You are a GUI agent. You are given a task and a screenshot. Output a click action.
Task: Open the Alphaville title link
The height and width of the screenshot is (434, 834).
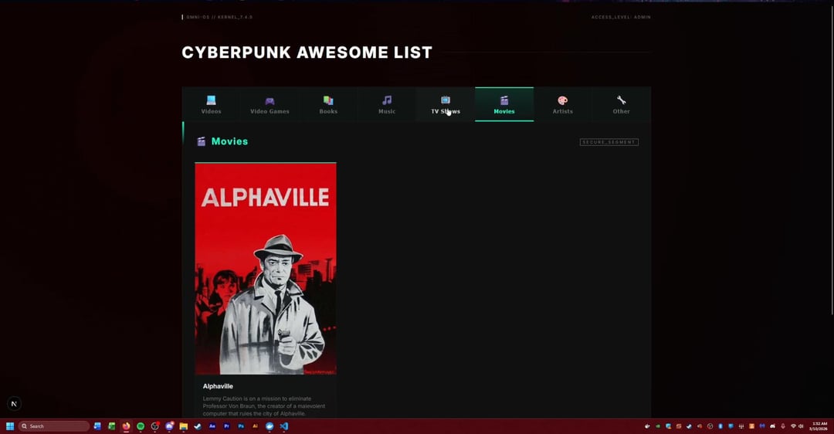218,386
